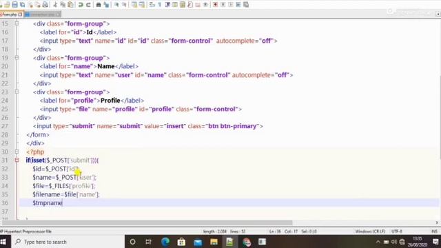Toggle file monitoring eye icon
The image size is (441, 248).
tap(205, 5)
